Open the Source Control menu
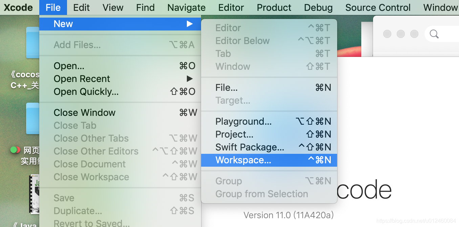459x227 pixels. point(378,7)
